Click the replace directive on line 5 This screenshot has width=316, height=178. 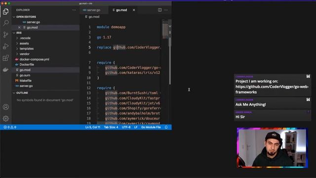point(128,47)
